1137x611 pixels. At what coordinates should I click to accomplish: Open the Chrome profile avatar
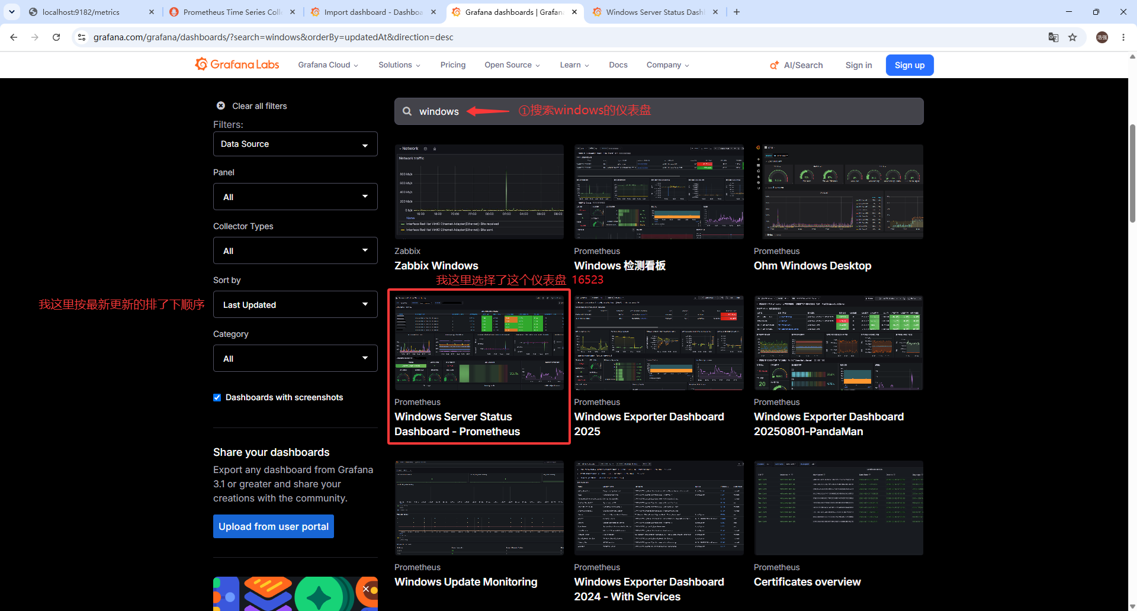[x=1102, y=37]
